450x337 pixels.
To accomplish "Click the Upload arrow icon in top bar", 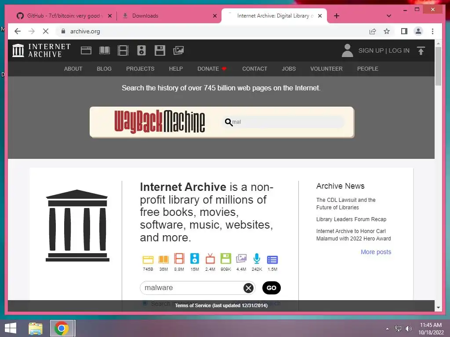I will coord(421,51).
